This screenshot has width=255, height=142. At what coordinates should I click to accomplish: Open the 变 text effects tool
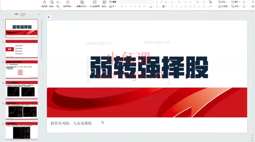(163, 7)
